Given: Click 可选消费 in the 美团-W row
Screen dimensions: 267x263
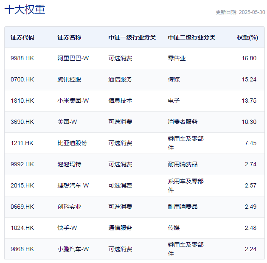Looking at the screenshot, I should pos(120,122).
